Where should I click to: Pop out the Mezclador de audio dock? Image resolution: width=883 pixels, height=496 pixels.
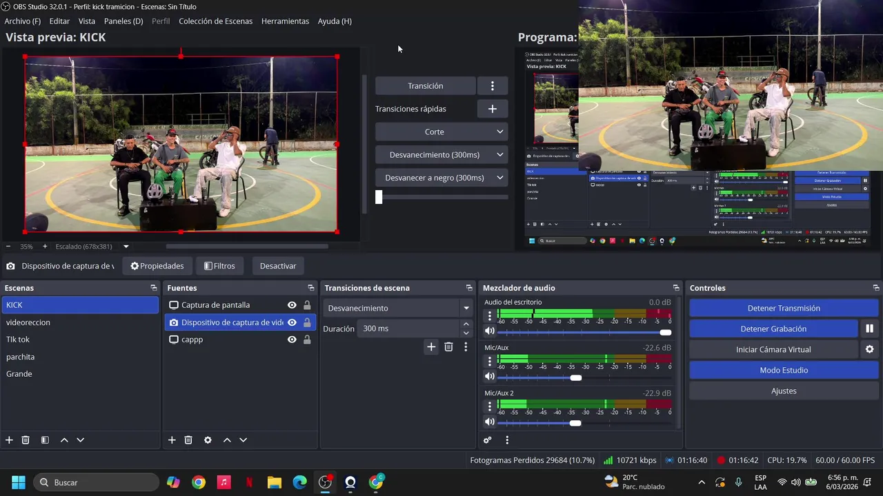pos(676,288)
